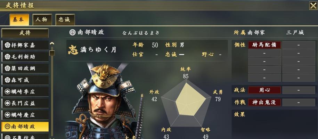Click the diamond crest icon beside 蠣崎季広
Image resolution: width=318 pixels, height=139 pixels.
[8, 92]
